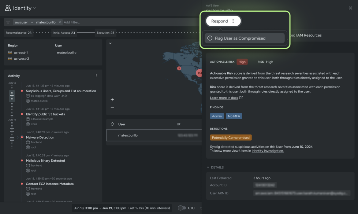This screenshot has width=358, height=214.
Task: Click the cube icon next to s3bucketexample
Action: [28, 119]
